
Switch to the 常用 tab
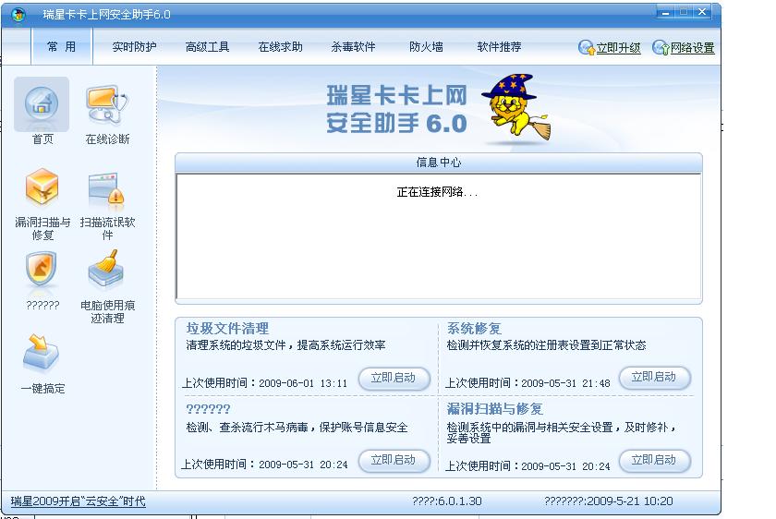click(x=62, y=46)
